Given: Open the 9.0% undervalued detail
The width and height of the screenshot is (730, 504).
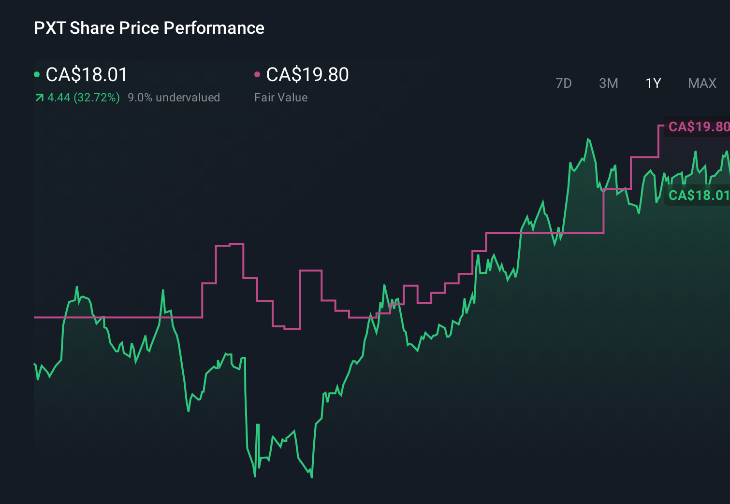Looking at the screenshot, I should point(174,98).
